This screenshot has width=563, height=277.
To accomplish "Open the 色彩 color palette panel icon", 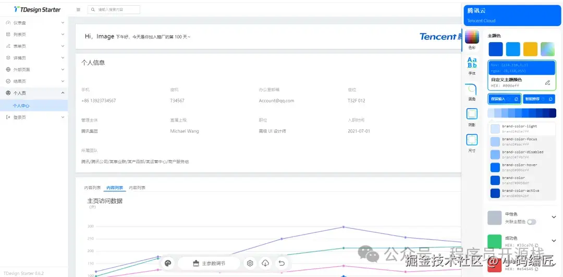I will [x=472, y=37].
